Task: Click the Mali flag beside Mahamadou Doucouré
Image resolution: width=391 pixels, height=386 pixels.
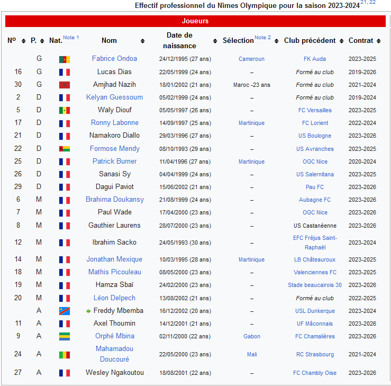Action: pos(65,354)
